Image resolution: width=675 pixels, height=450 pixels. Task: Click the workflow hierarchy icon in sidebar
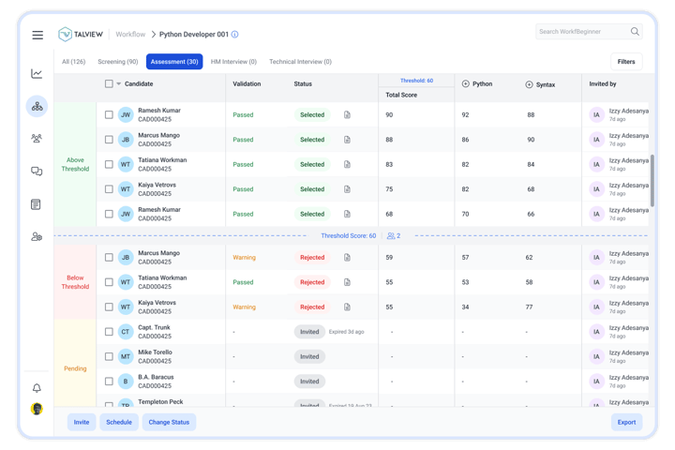click(37, 106)
